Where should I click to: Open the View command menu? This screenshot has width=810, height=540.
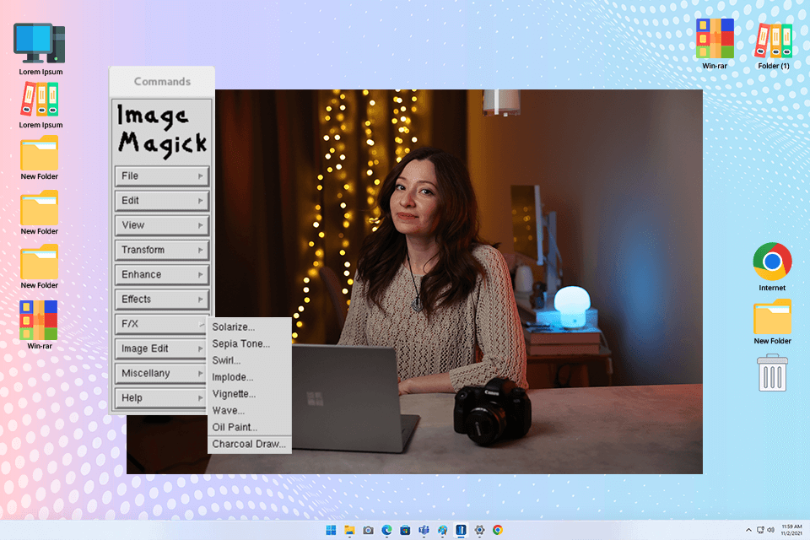(x=162, y=225)
